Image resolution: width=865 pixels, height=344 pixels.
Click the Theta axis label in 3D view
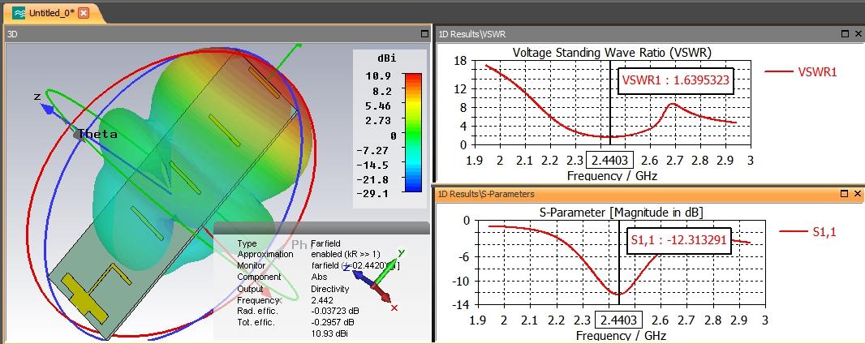coord(97,134)
